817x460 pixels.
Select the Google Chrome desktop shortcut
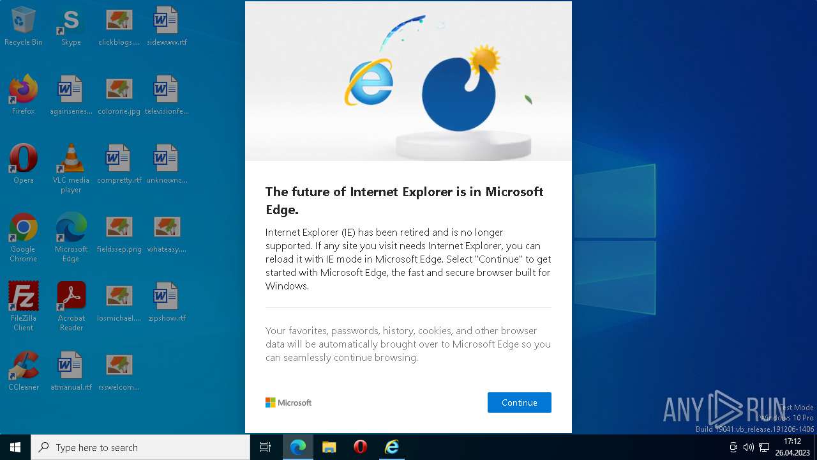click(24, 238)
